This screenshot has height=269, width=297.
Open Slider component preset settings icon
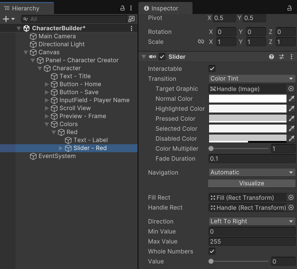[x=281, y=57]
